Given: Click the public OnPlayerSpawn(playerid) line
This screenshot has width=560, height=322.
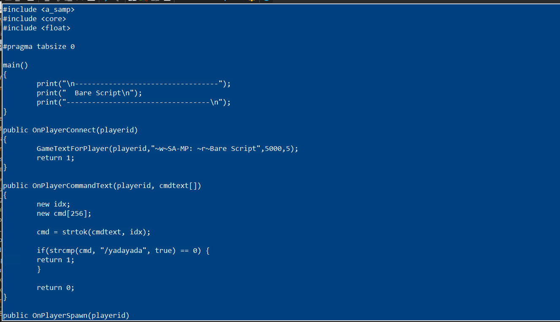Looking at the screenshot, I should click(x=66, y=315).
